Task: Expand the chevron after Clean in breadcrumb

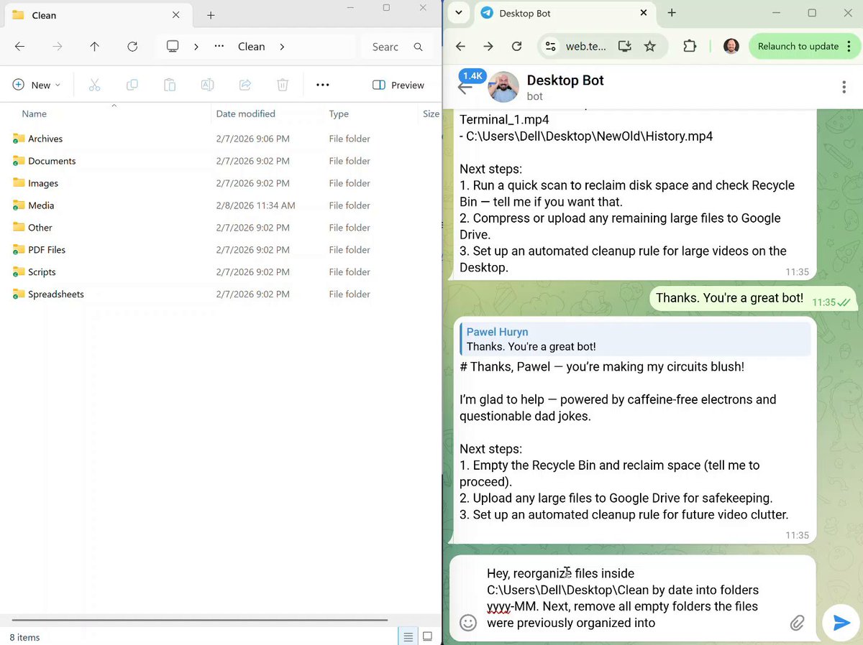Action: (282, 47)
